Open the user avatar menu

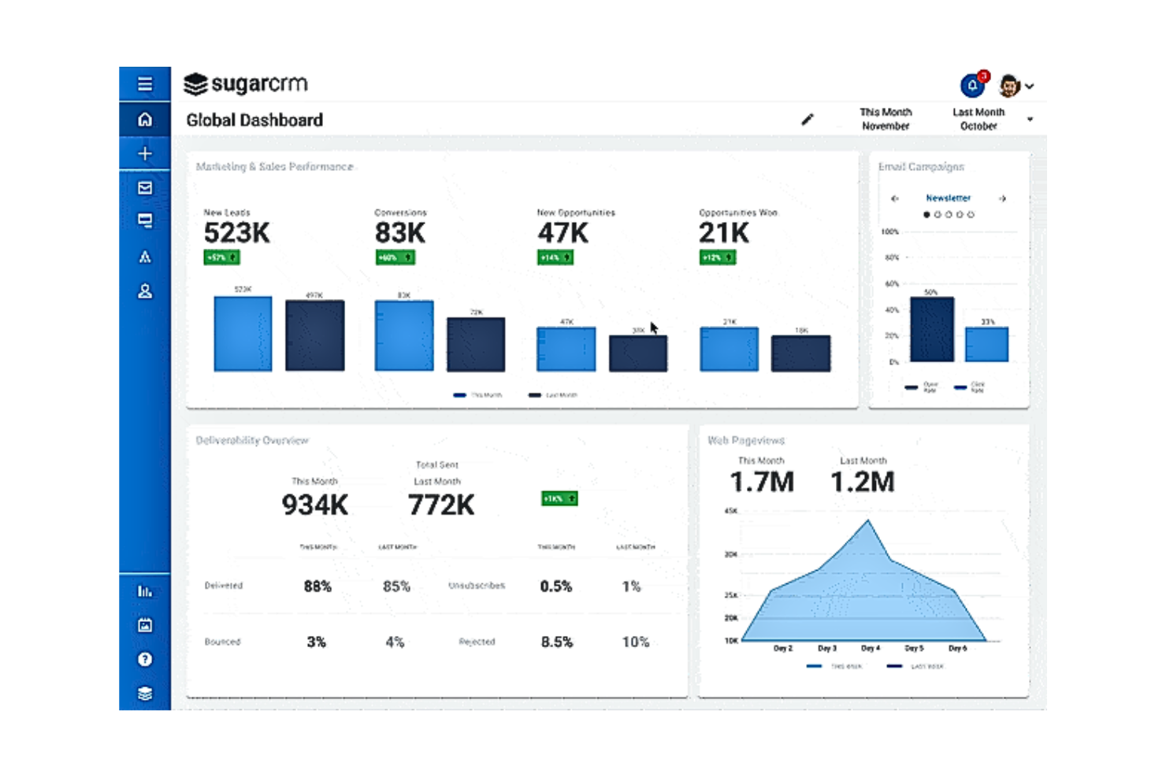pos(1016,85)
